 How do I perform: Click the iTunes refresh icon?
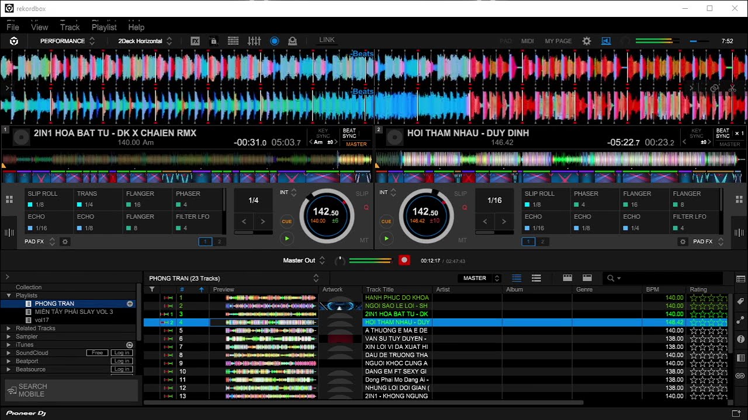(130, 345)
